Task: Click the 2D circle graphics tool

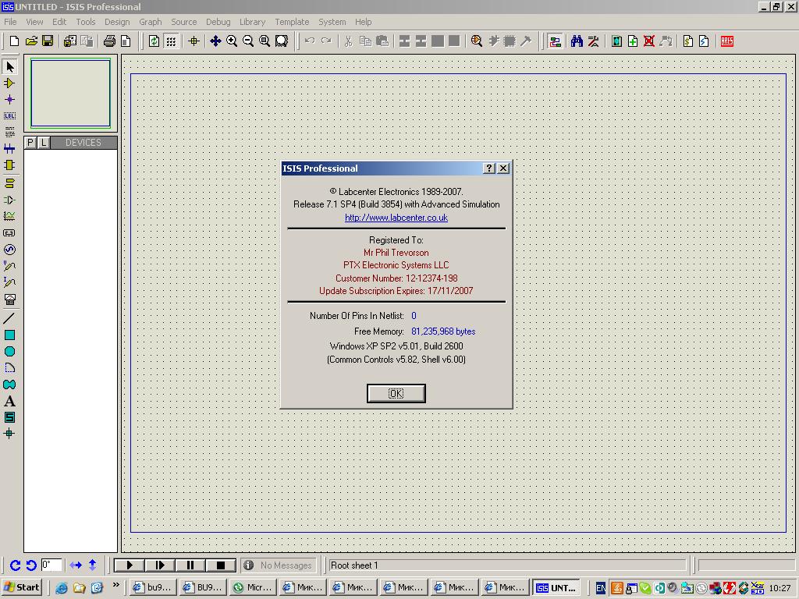Action: [x=9, y=352]
